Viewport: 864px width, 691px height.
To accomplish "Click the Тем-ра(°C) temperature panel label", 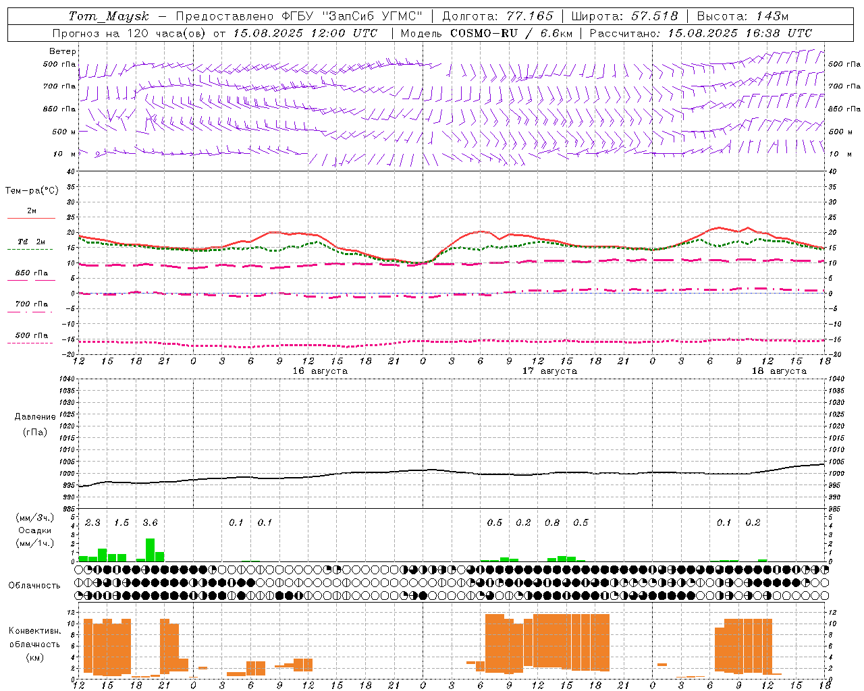I will click(32, 191).
